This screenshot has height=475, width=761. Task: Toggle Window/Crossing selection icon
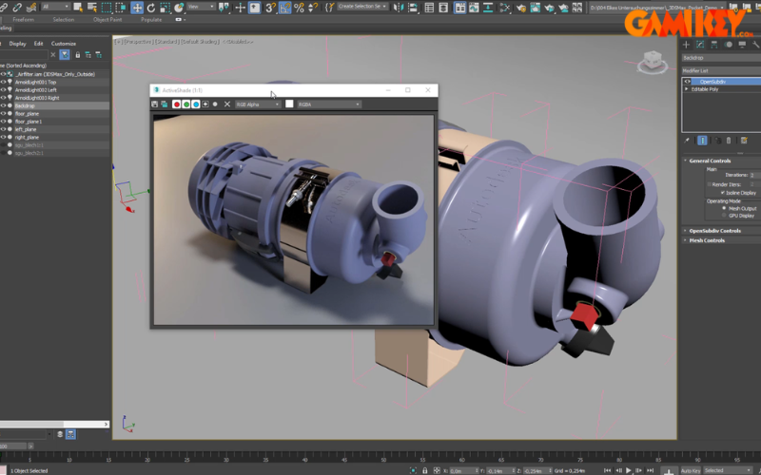(121, 8)
